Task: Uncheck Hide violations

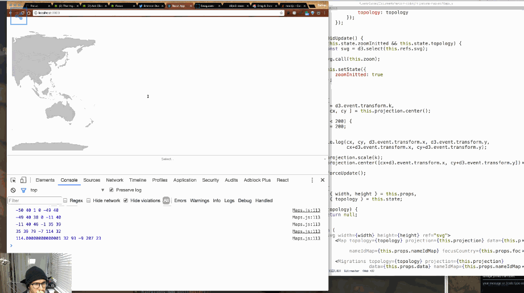Action: [x=126, y=200]
